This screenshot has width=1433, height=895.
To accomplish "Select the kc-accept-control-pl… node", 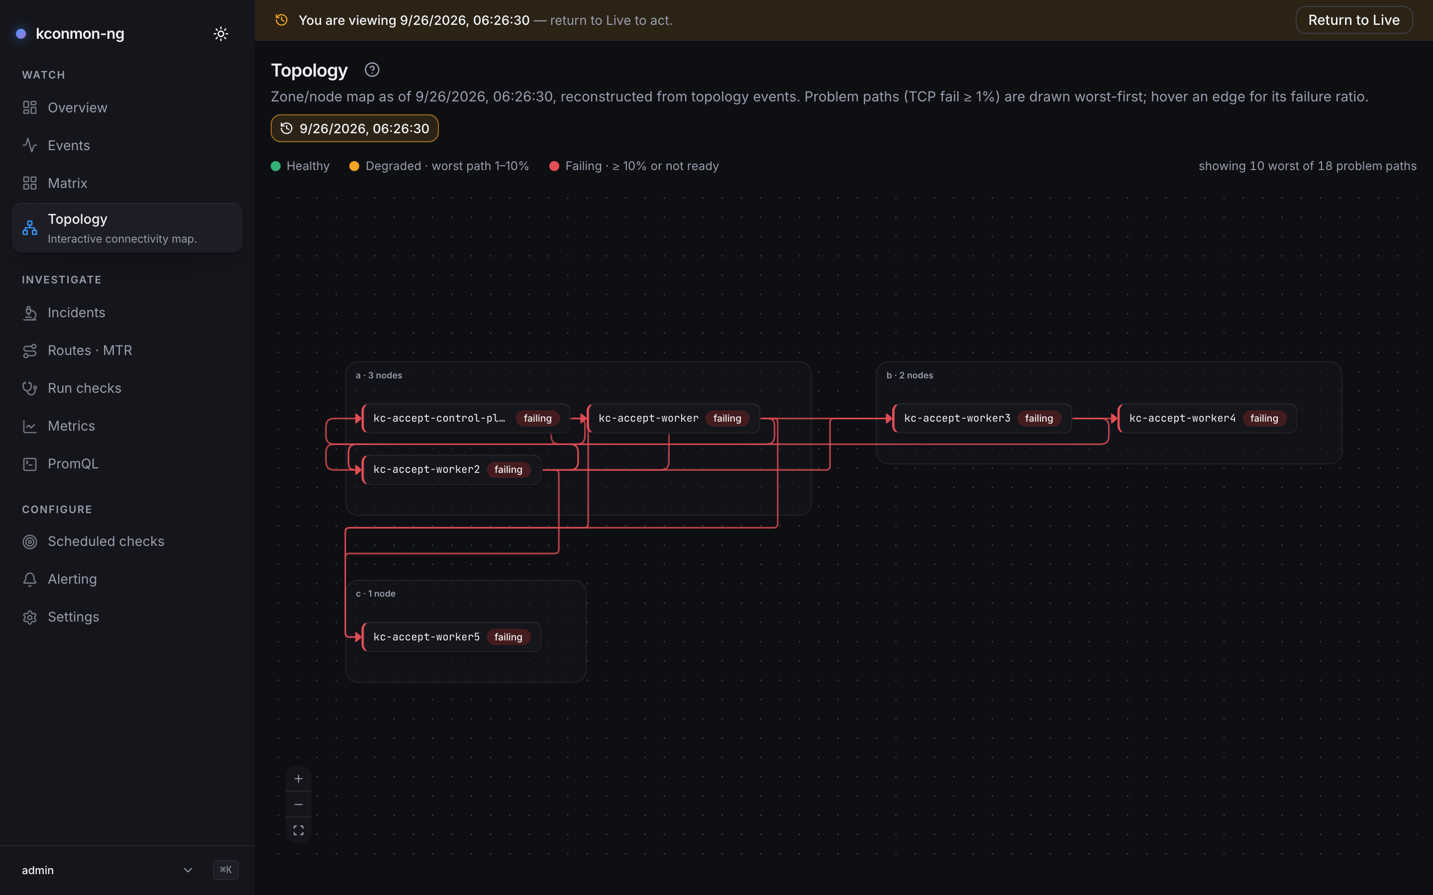I will (466, 419).
